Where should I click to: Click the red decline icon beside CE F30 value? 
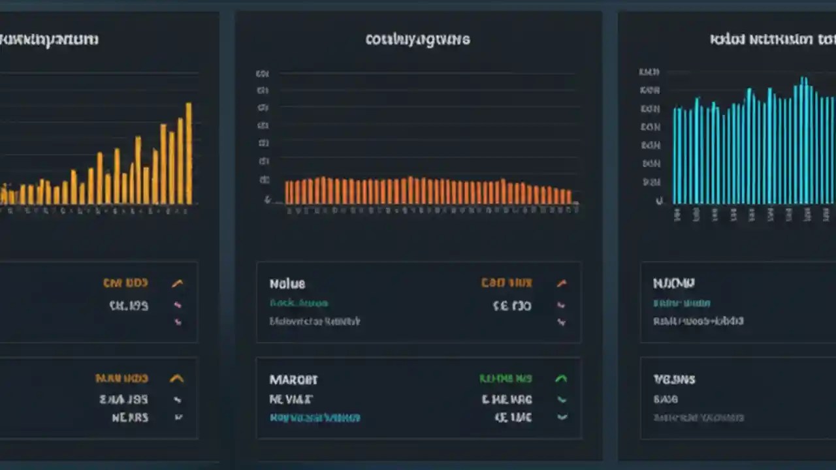[x=561, y=304]
